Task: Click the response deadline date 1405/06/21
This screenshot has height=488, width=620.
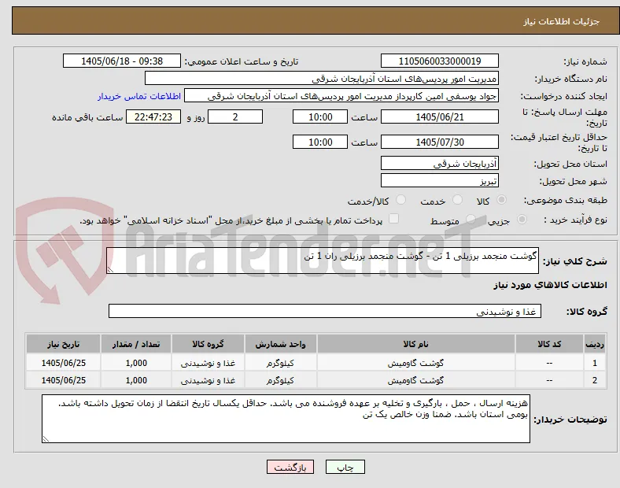Action: tap(439, 117)
